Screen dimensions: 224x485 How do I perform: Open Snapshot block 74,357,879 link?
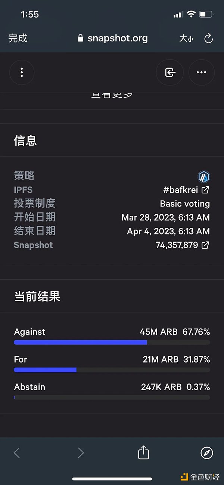pyautogui.click(x=182, y=245)
